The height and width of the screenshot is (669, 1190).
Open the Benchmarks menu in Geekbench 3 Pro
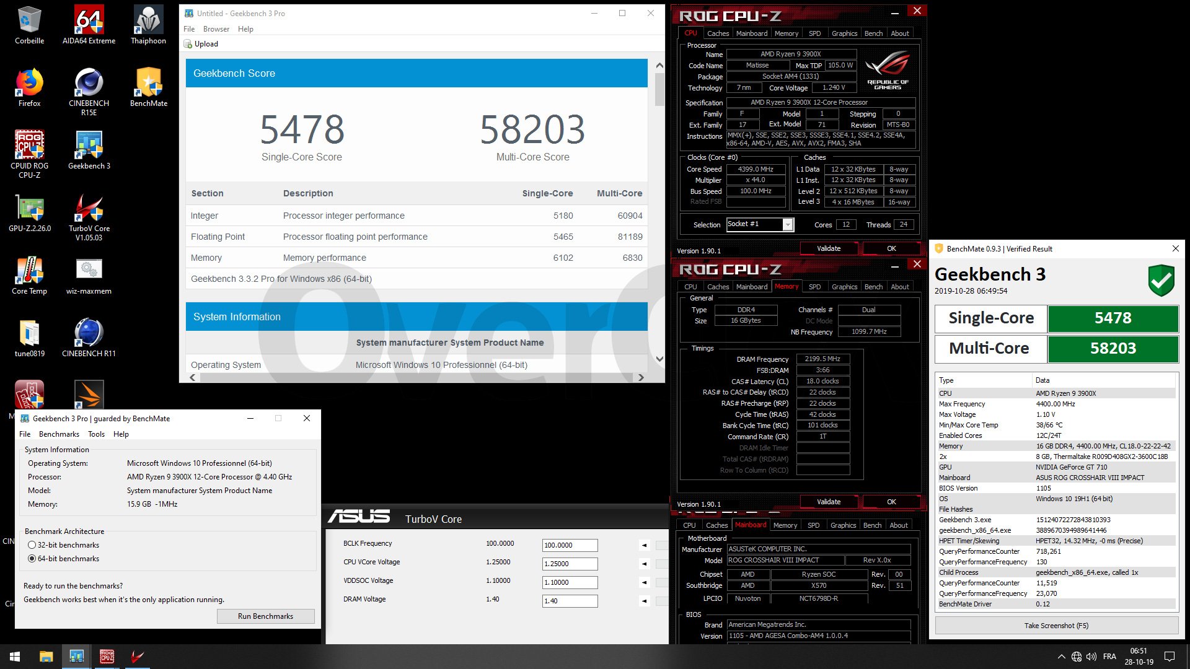(x=59, y=434)
